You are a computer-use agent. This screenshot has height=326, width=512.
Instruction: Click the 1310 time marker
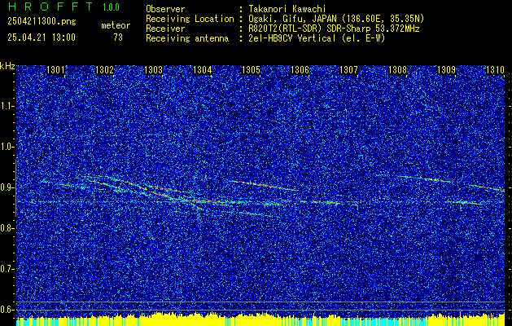pos(495,70)
